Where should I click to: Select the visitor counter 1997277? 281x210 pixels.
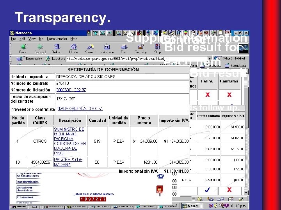point(93,199)
